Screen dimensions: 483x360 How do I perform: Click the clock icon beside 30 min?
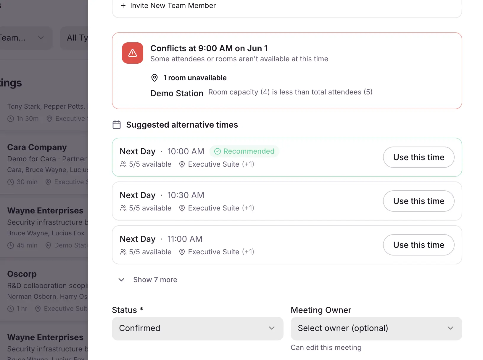tap(11, 182)
